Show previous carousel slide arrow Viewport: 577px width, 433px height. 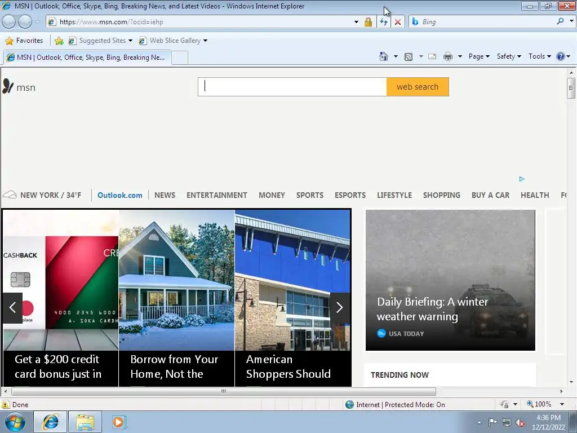tap(12, 308)
